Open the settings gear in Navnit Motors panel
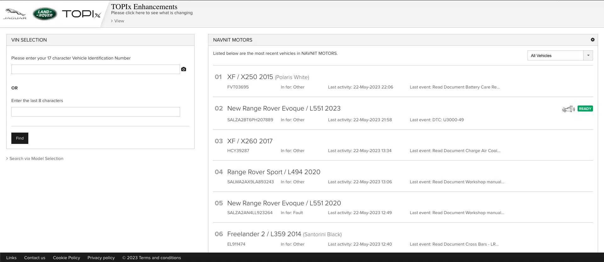Image resolution: width=604 pixels, height=262 pixels. (592, 40)
